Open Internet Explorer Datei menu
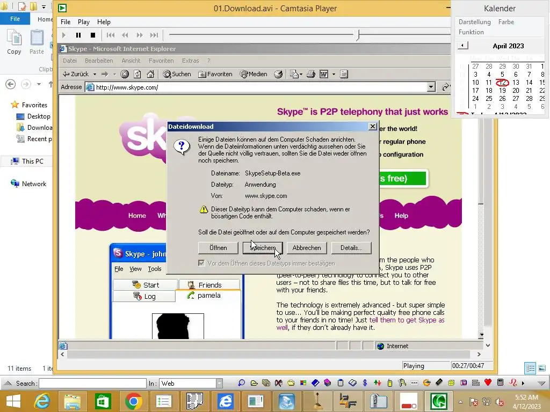The image size is (550, 412). 69,61
